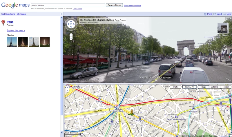Screen dimensions: 232x137
Task: Open the Arc de Triomphe User Photos thumbnail
Action: click(223, 28)
